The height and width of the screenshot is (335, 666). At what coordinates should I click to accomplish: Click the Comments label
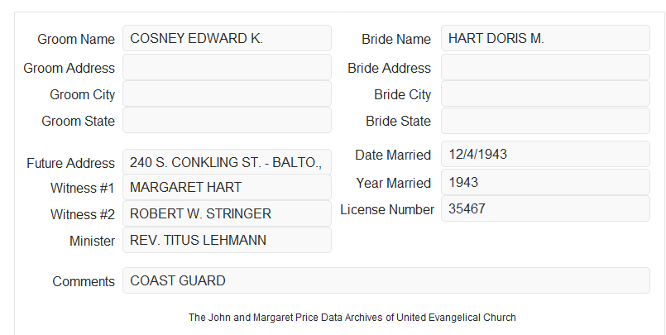[84, 281]
